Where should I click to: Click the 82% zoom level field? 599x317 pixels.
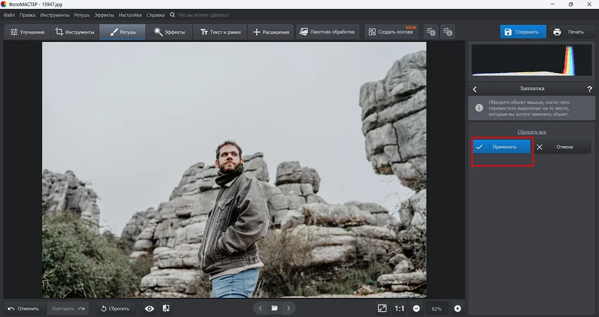pos(437,309)
